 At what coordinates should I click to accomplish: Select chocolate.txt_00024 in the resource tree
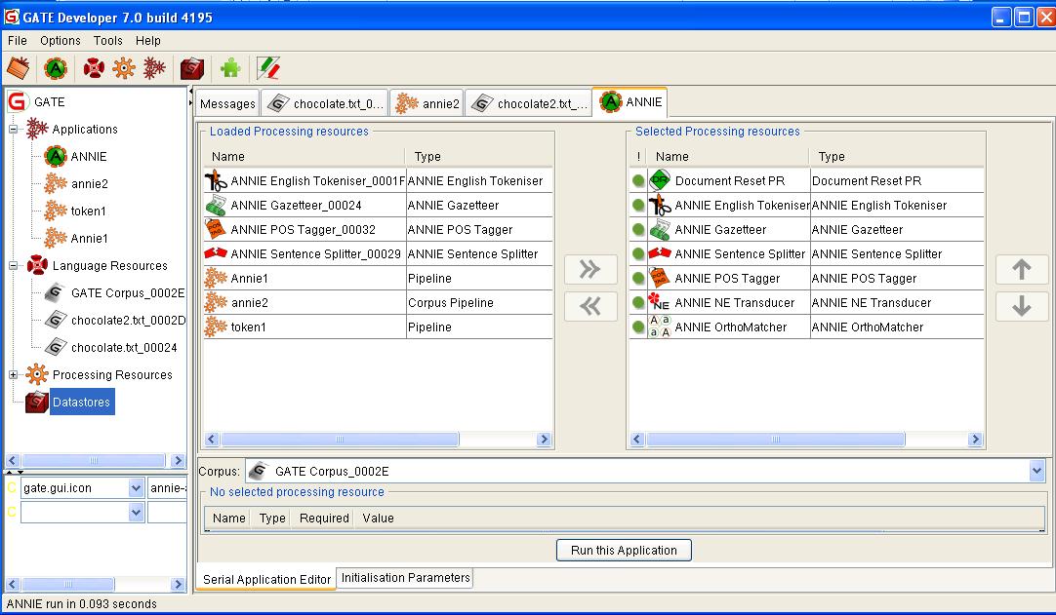click(x=124, y=347)
